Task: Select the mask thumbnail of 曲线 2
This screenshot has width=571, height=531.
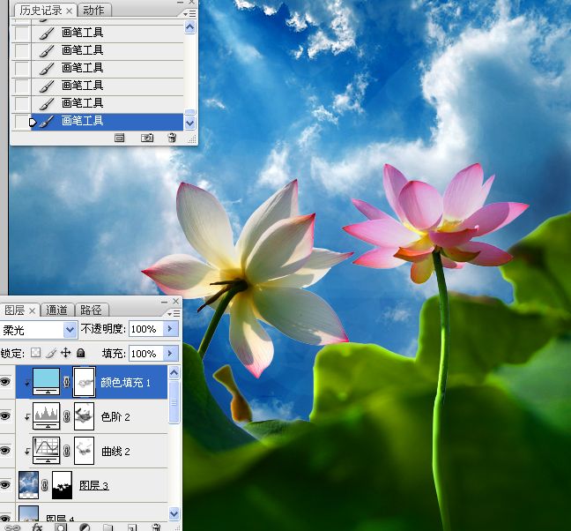Action: (x=84, y=451)
